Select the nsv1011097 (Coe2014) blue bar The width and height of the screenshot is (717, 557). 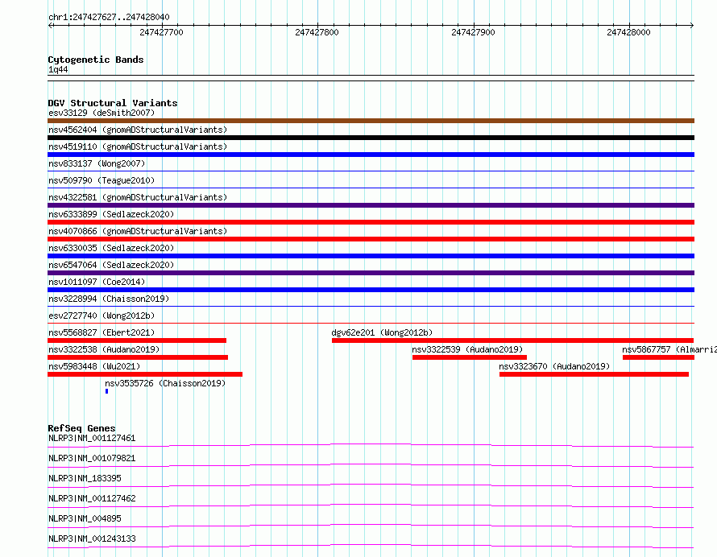[x=371, y=290]
